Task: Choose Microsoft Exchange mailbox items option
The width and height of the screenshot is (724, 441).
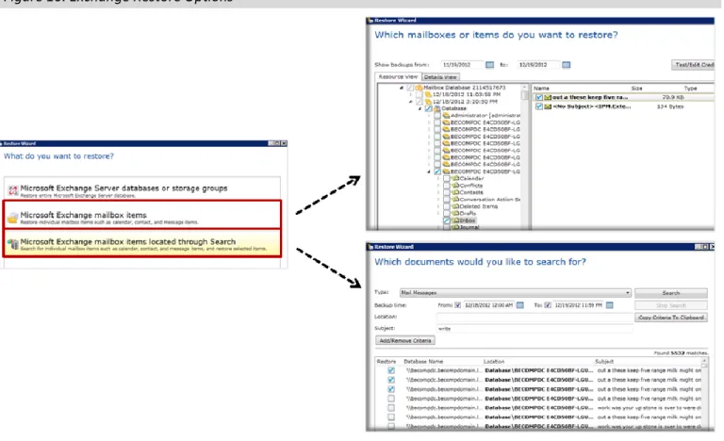Action: (142, 215)
